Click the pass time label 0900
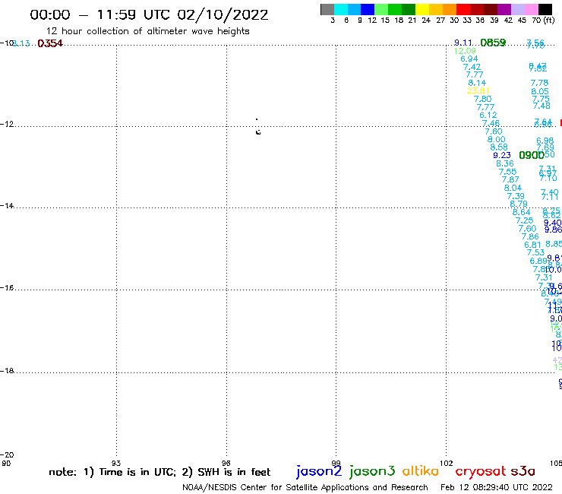562x494 pixels. pos(532,155)
